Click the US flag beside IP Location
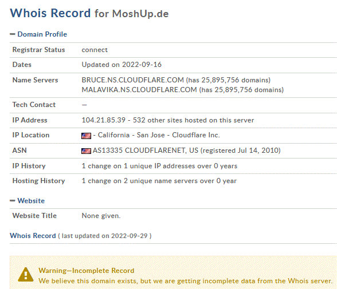Viewport: 337px width, 289px height. click(86, 136)
